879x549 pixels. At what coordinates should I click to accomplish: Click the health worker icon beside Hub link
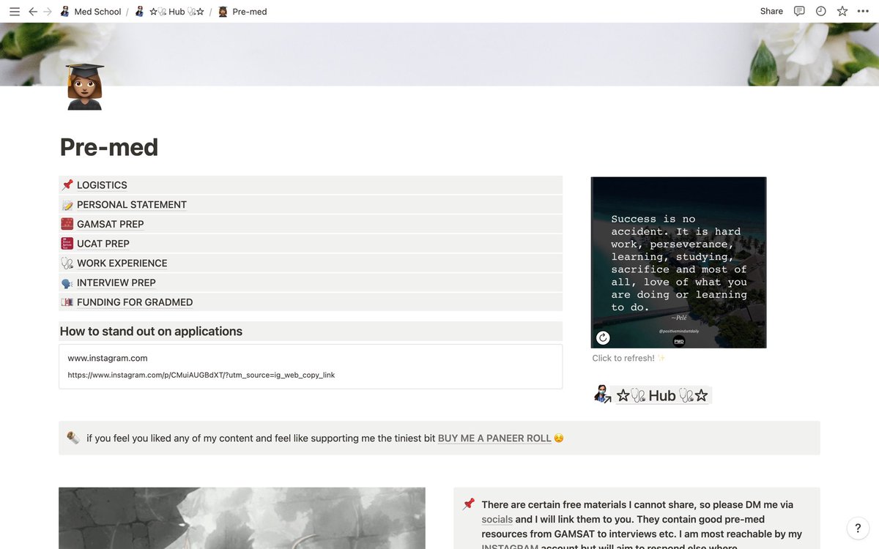point(602,395)
